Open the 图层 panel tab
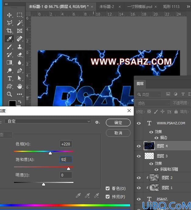191x210 pixels. pos(140,84)
